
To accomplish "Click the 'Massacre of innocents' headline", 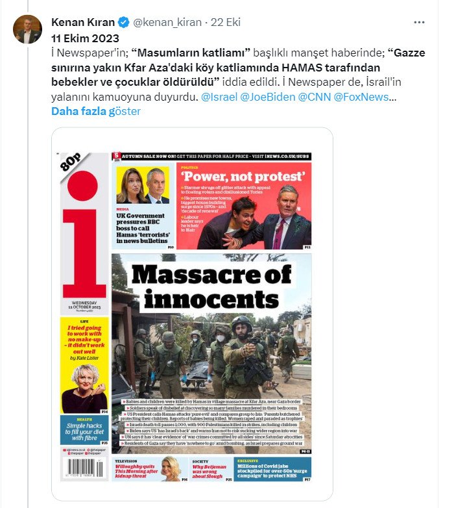I will click(x=211, y=286).
